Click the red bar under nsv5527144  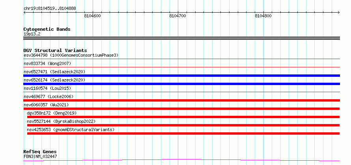[183, 125]
